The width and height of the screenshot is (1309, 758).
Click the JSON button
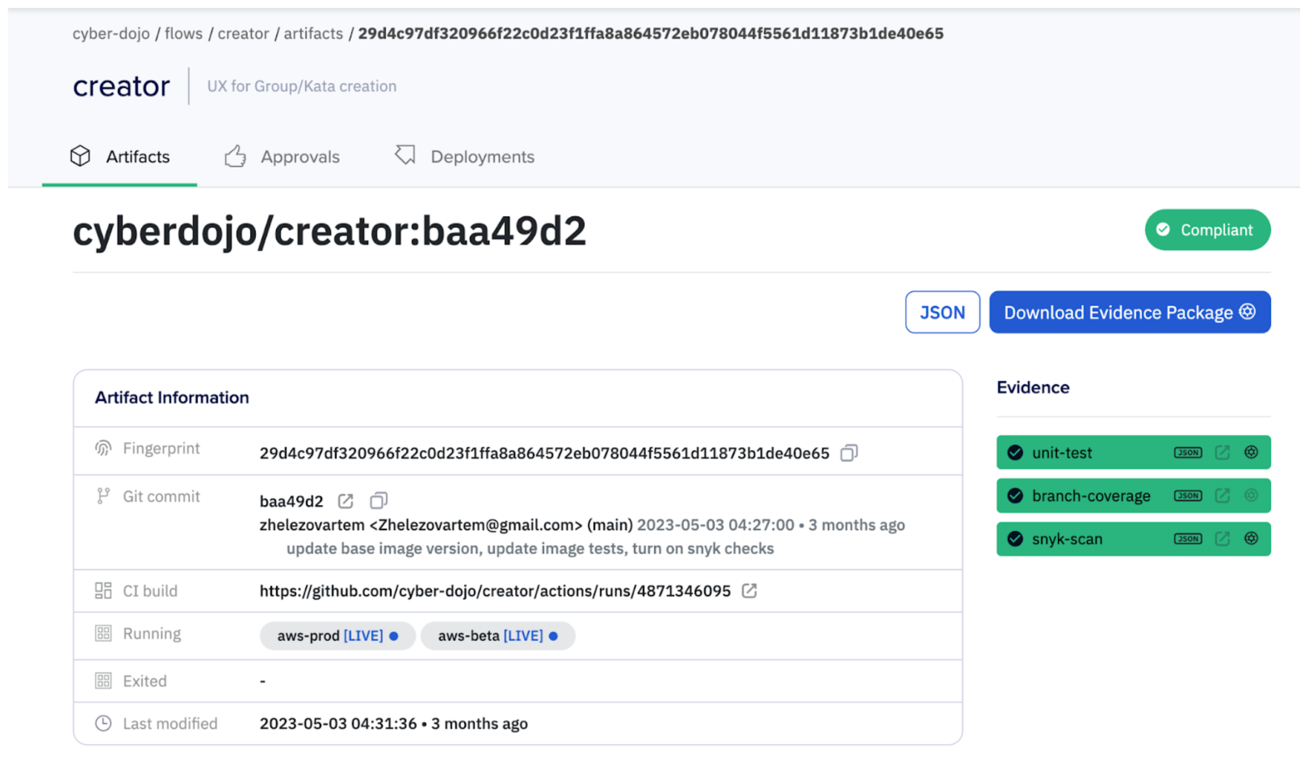(x=944, y=313)
